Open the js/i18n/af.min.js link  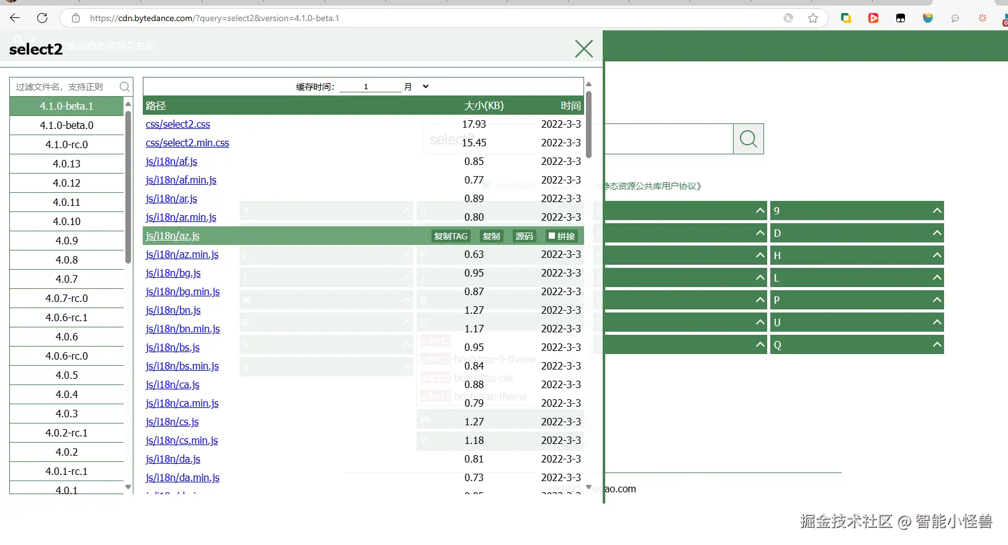tap(181, 180)
